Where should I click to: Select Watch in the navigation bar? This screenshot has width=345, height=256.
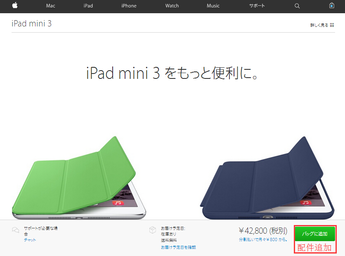point(172,6)
